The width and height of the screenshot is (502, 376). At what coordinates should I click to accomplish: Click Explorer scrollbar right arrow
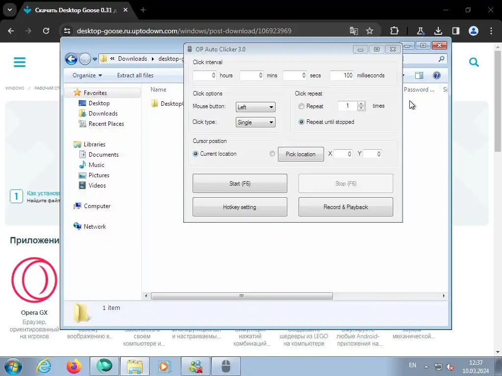444,296
